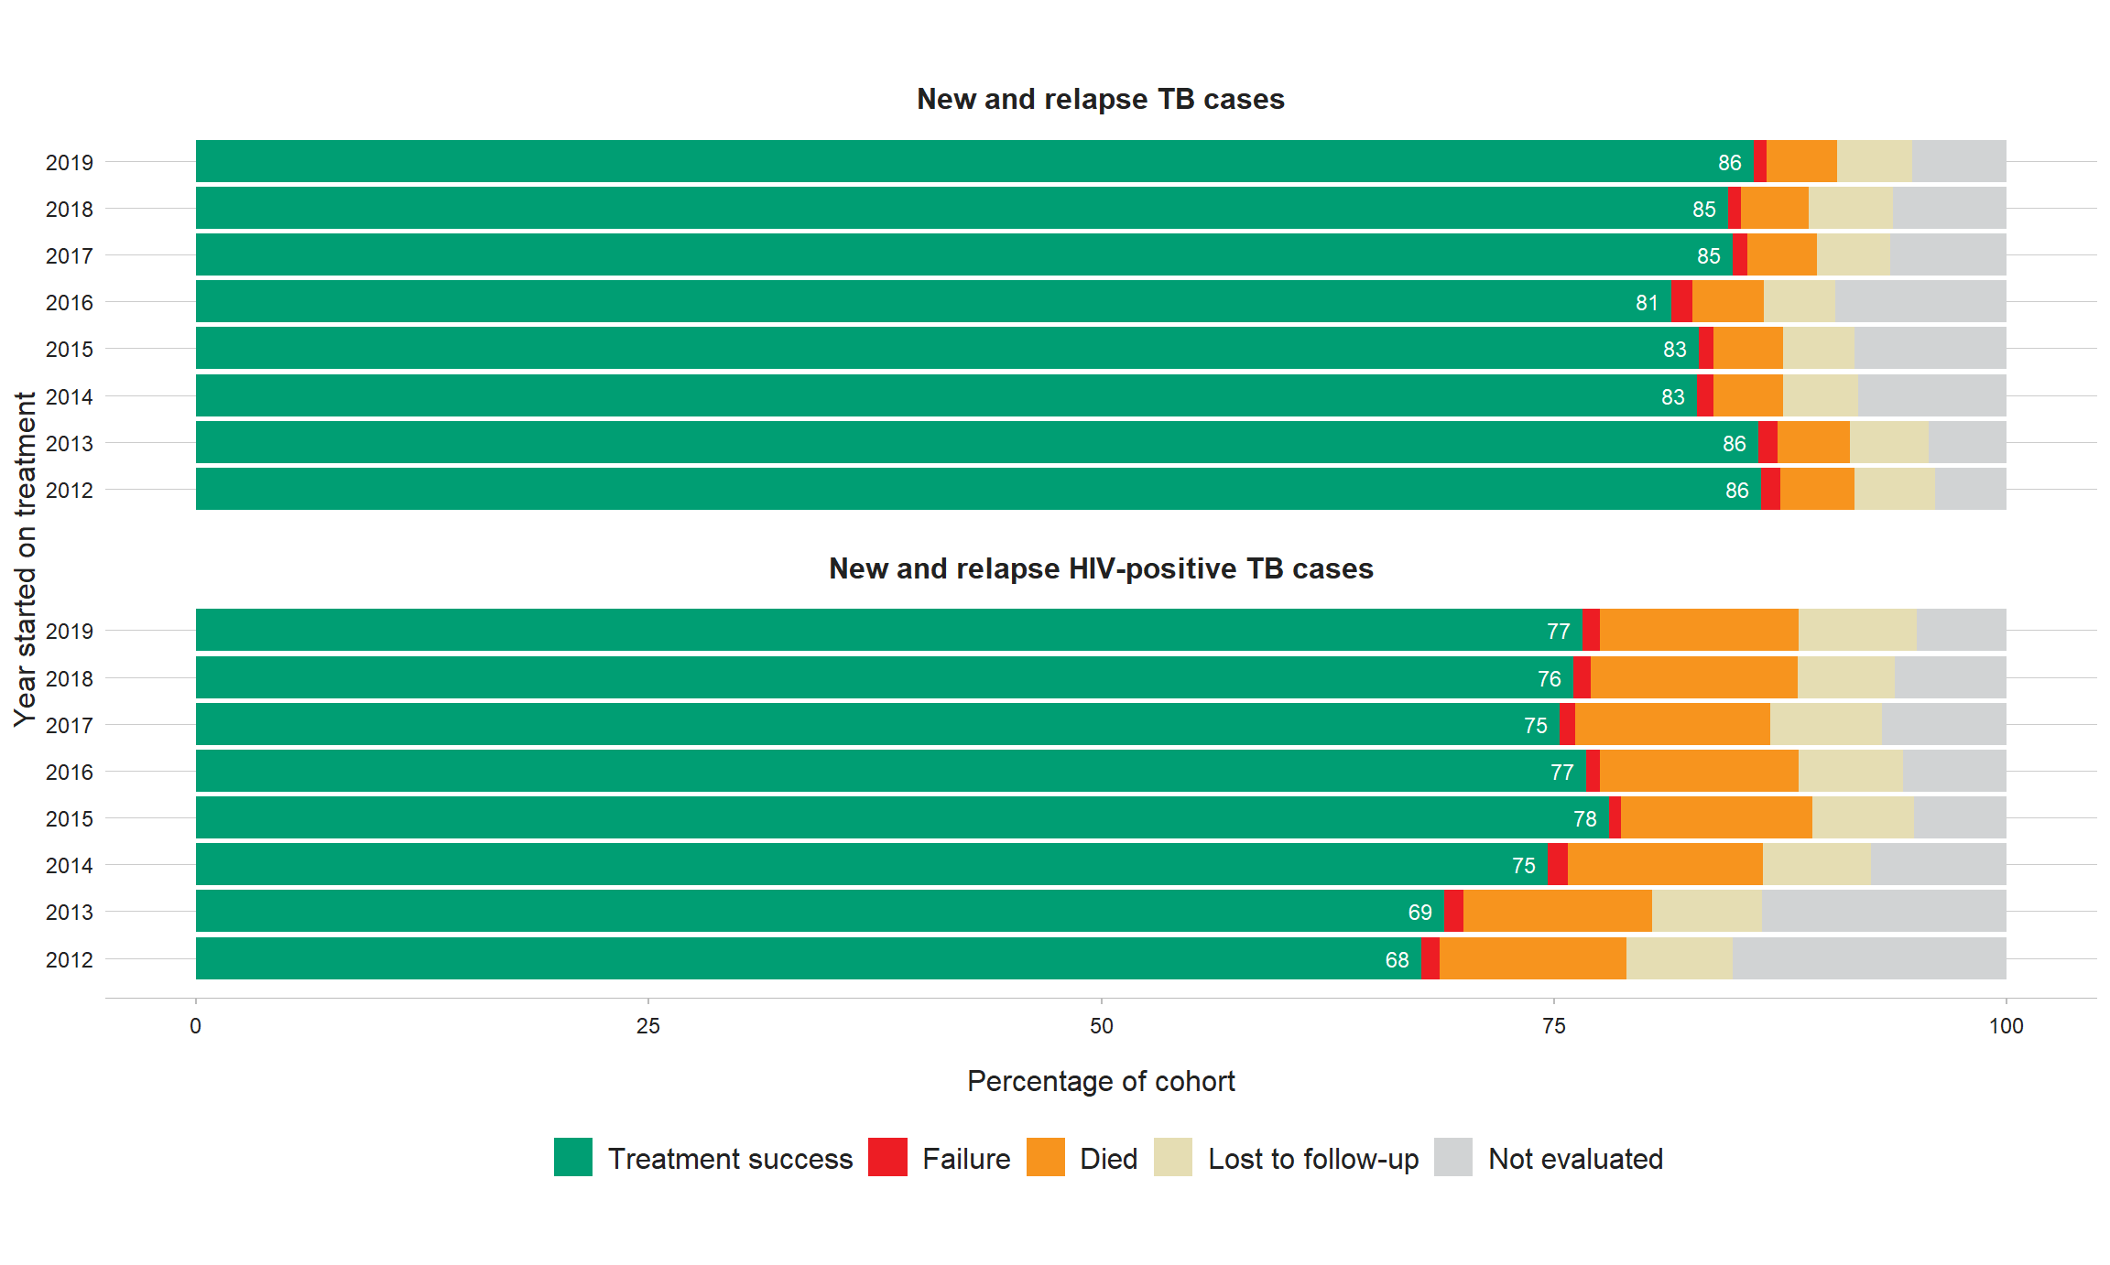The height and width of the screenshot is (1265, 2110).
Task: Click the value label 78 in the HIV-positive chart
Action: pyautogui.click(x=1584, y=819)
